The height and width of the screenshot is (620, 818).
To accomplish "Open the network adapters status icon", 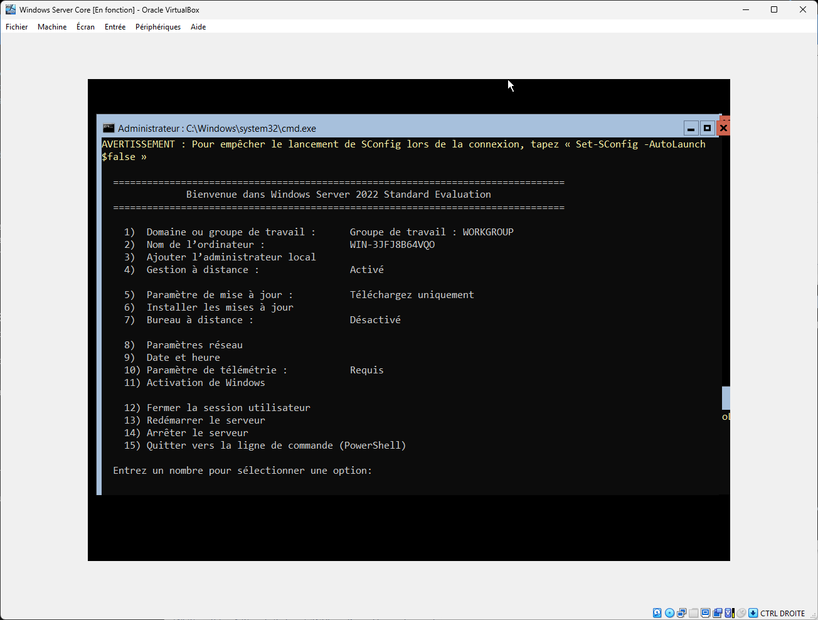I will (x=681, y=613).
